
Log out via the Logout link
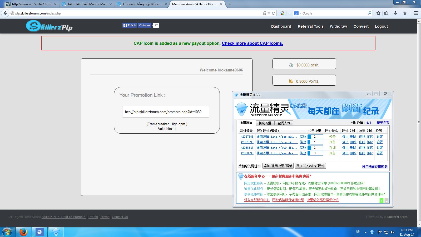click(x=381, y=26)
